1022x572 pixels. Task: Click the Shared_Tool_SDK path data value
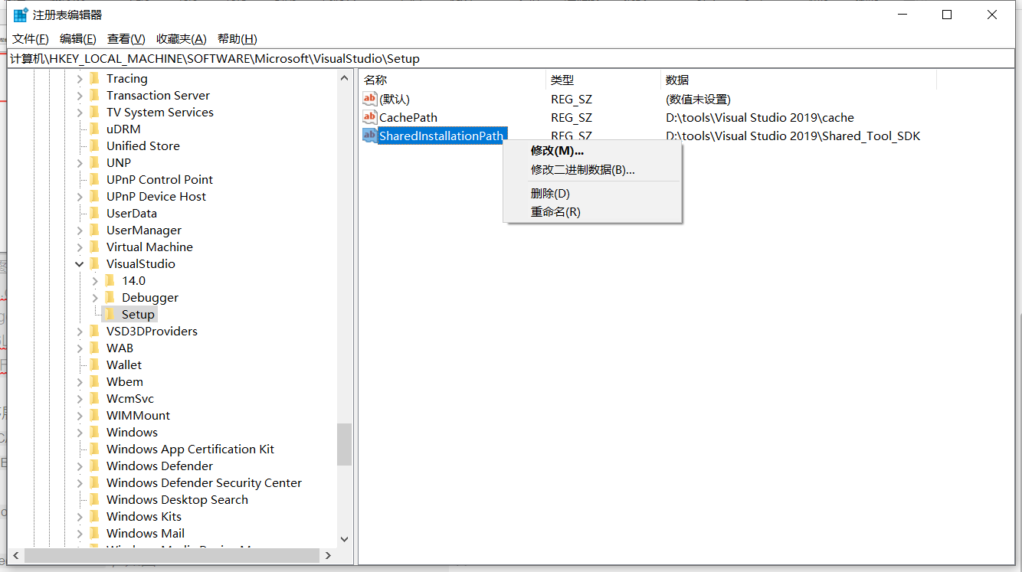[x=793, y=136]
